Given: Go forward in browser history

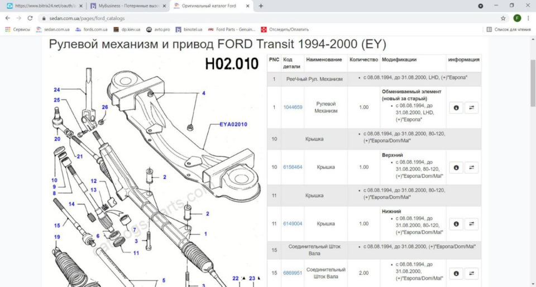Looking at the screenshot, I should click(x=19, y=18).
